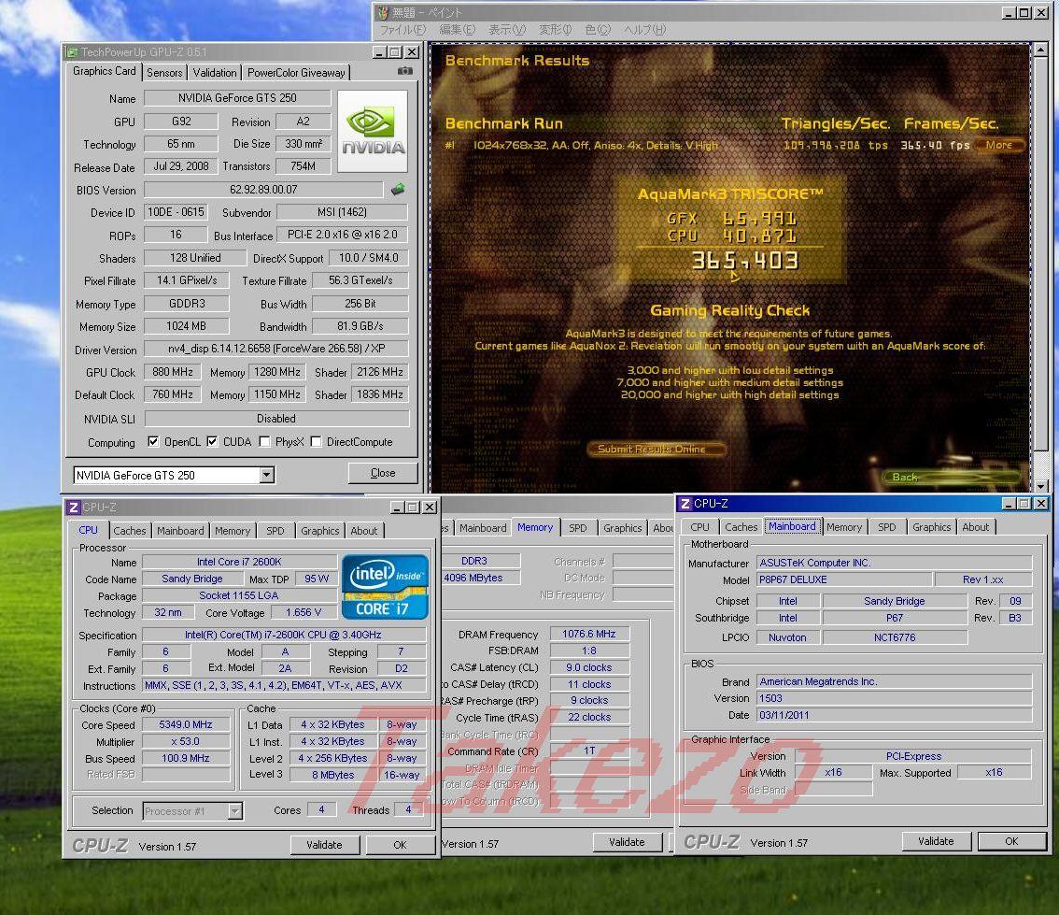
Task: Open Graphics tab in Mainboard CPU-Z window
Action: tap(931, 527)
